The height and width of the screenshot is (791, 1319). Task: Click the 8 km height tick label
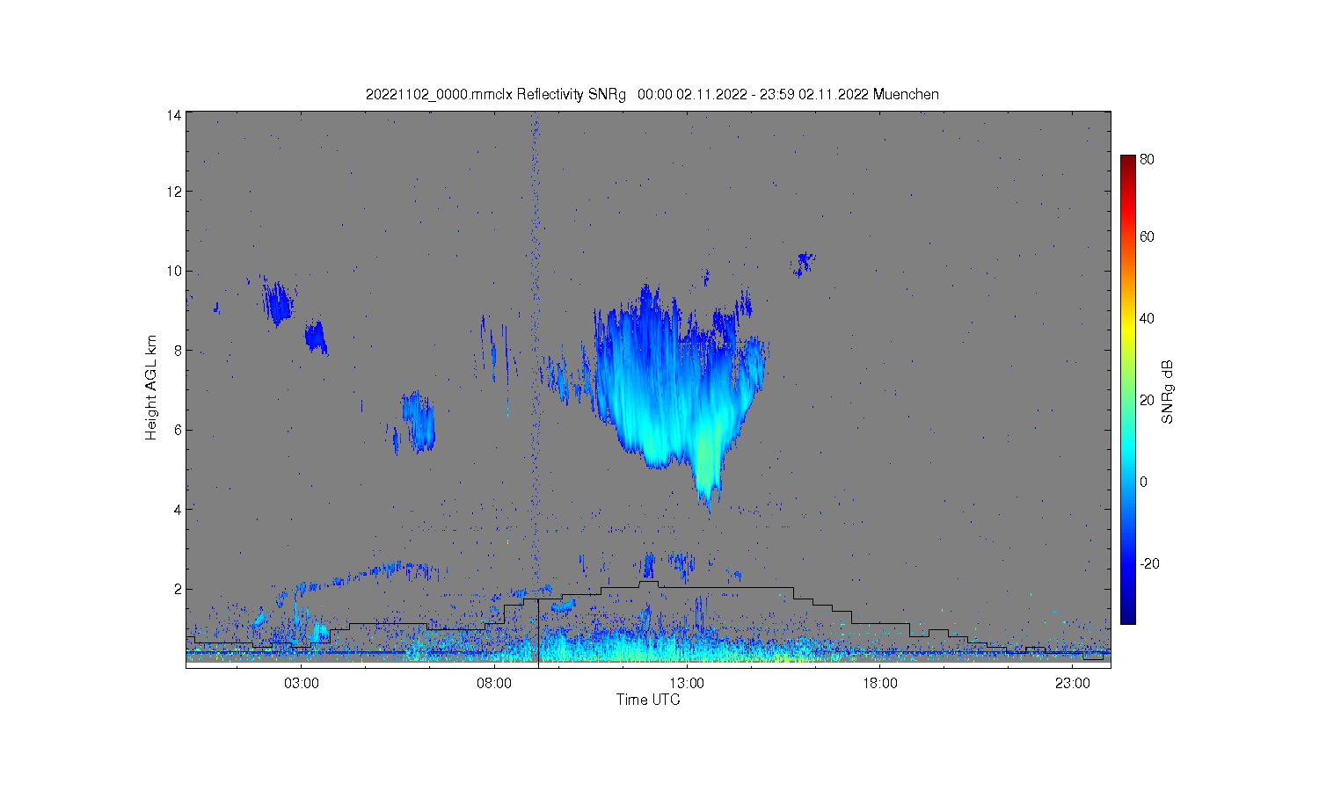click(178, 351)
